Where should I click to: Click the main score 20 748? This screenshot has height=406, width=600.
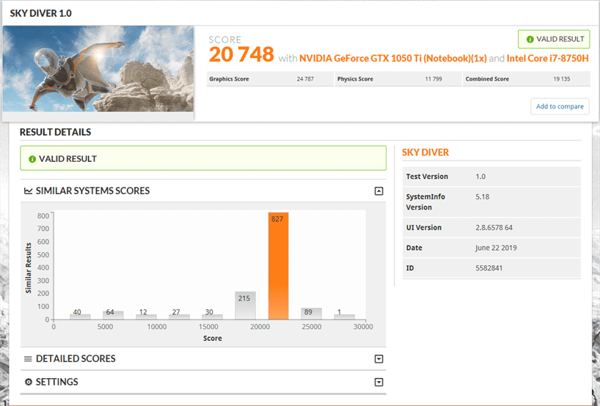pyautogui.click(x=241, y=54)
